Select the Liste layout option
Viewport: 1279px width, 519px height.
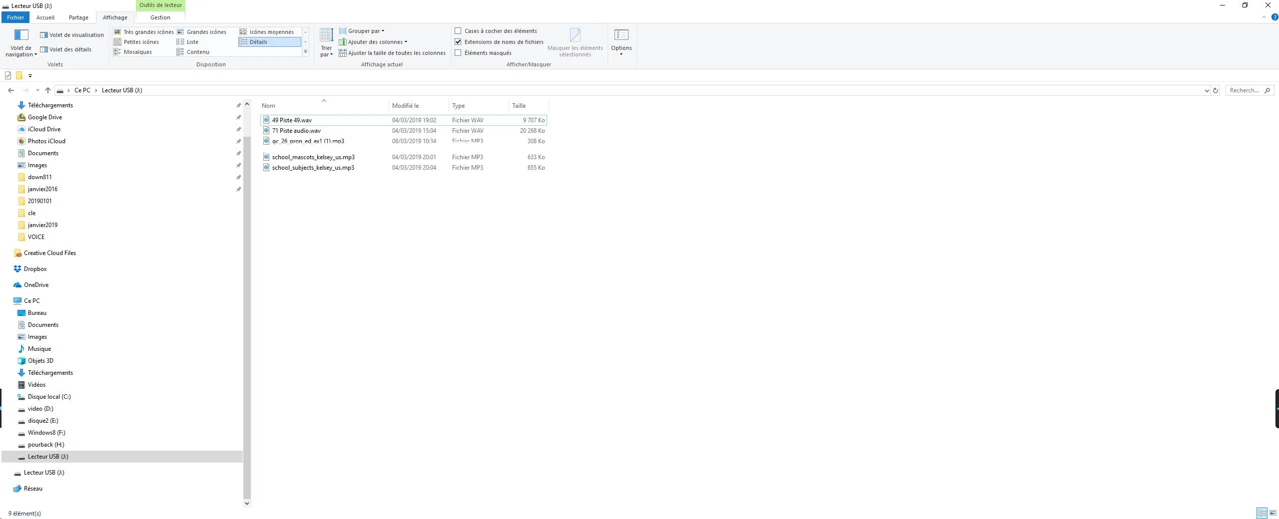pos(192,42)
